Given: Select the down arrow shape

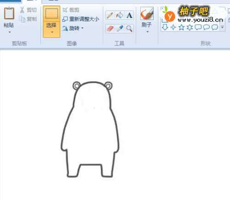Looking at the screenshot, I should [x=165, y=27].
